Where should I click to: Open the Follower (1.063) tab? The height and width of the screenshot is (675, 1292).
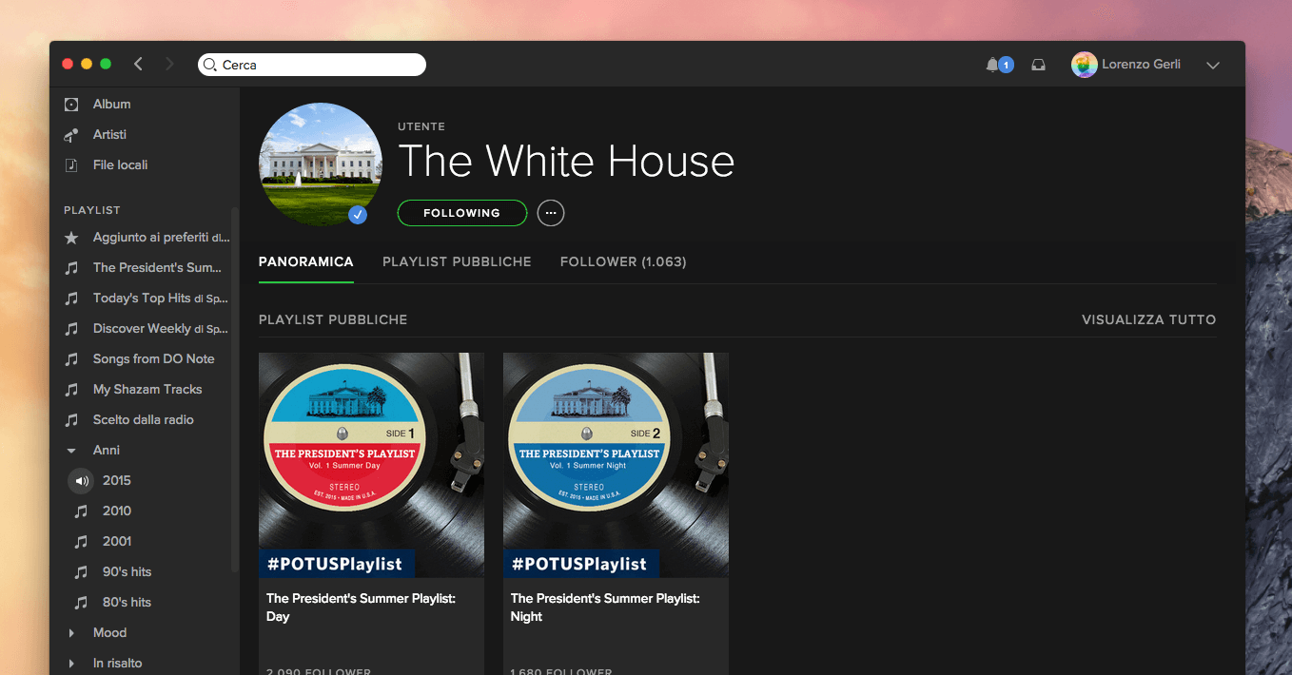click(623, 261)
